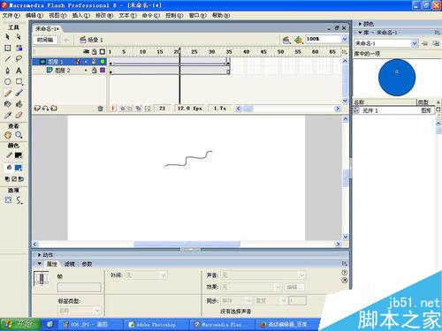Image resolution: width=442 pixels, height=331 pixels.
Task: Collapse the 库 library panel
Action: 360,33
